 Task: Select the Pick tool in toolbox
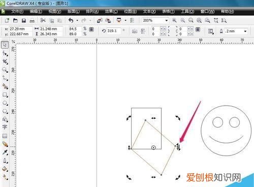[5, 45]
